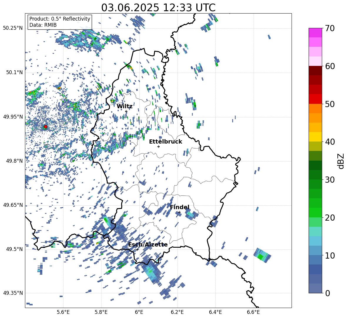The width and height of the screenshot is (348, 318).
Task: Click the magenta top colorbar swatch
Action: click(315, 33)
